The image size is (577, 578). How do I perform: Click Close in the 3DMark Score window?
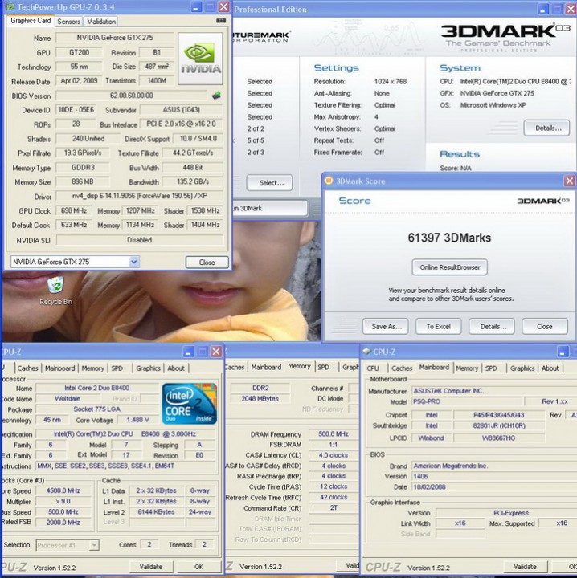click(x=545, y=326)
